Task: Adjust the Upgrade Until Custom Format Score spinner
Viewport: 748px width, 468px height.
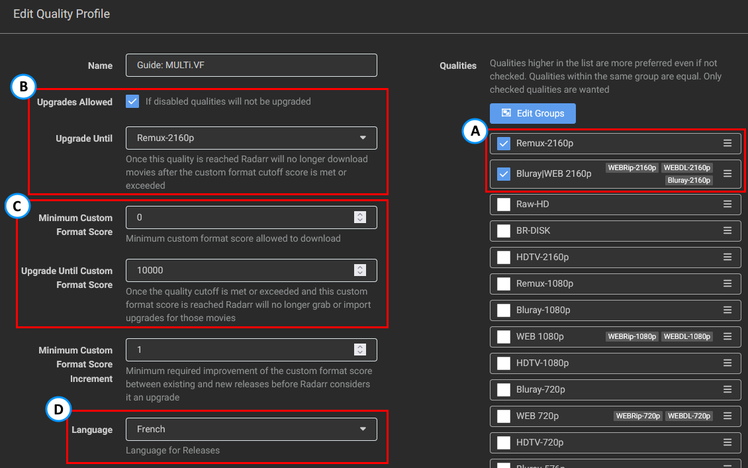Action: (359, 270)
